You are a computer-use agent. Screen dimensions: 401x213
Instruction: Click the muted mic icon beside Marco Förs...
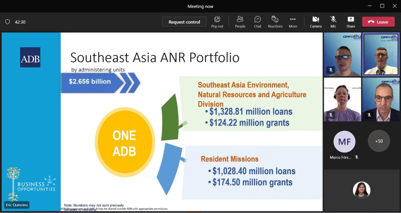357,157
